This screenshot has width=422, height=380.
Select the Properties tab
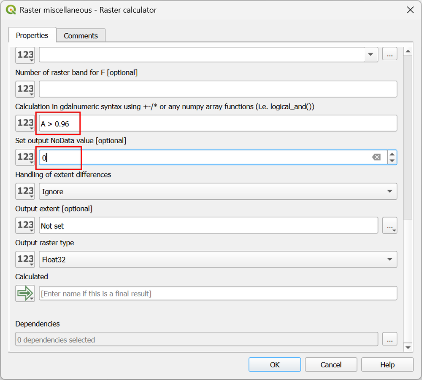pyautogui.click(x=32, y=35)
